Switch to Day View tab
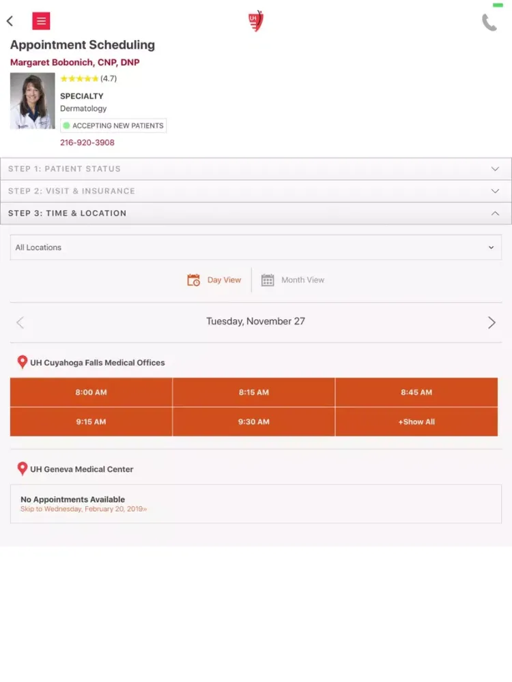 coord(214,280)
